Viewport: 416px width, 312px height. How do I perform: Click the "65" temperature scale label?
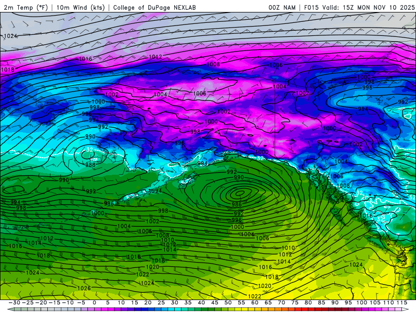tap(268, 303)
